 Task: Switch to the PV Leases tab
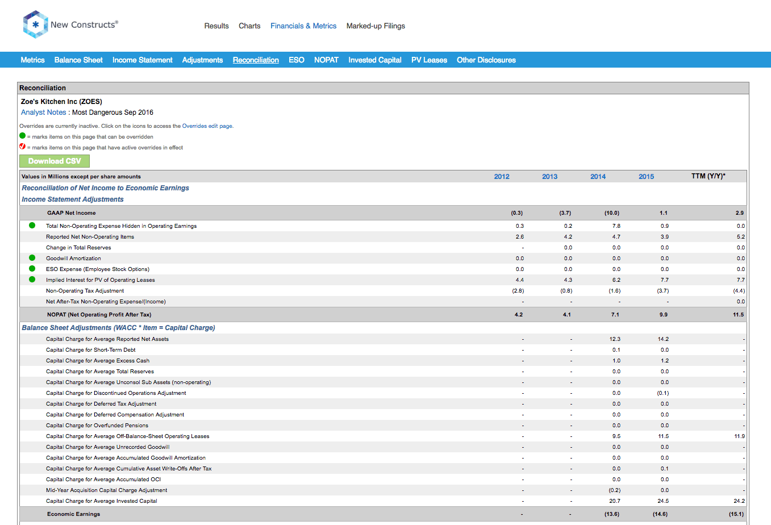click(x=429, y=60)
